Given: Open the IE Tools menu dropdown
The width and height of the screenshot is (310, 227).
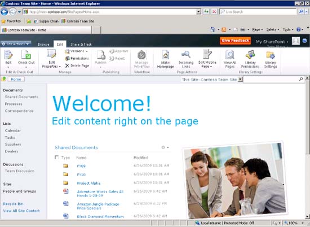Looking at the screenshot, I should click(x=288, y=29).
